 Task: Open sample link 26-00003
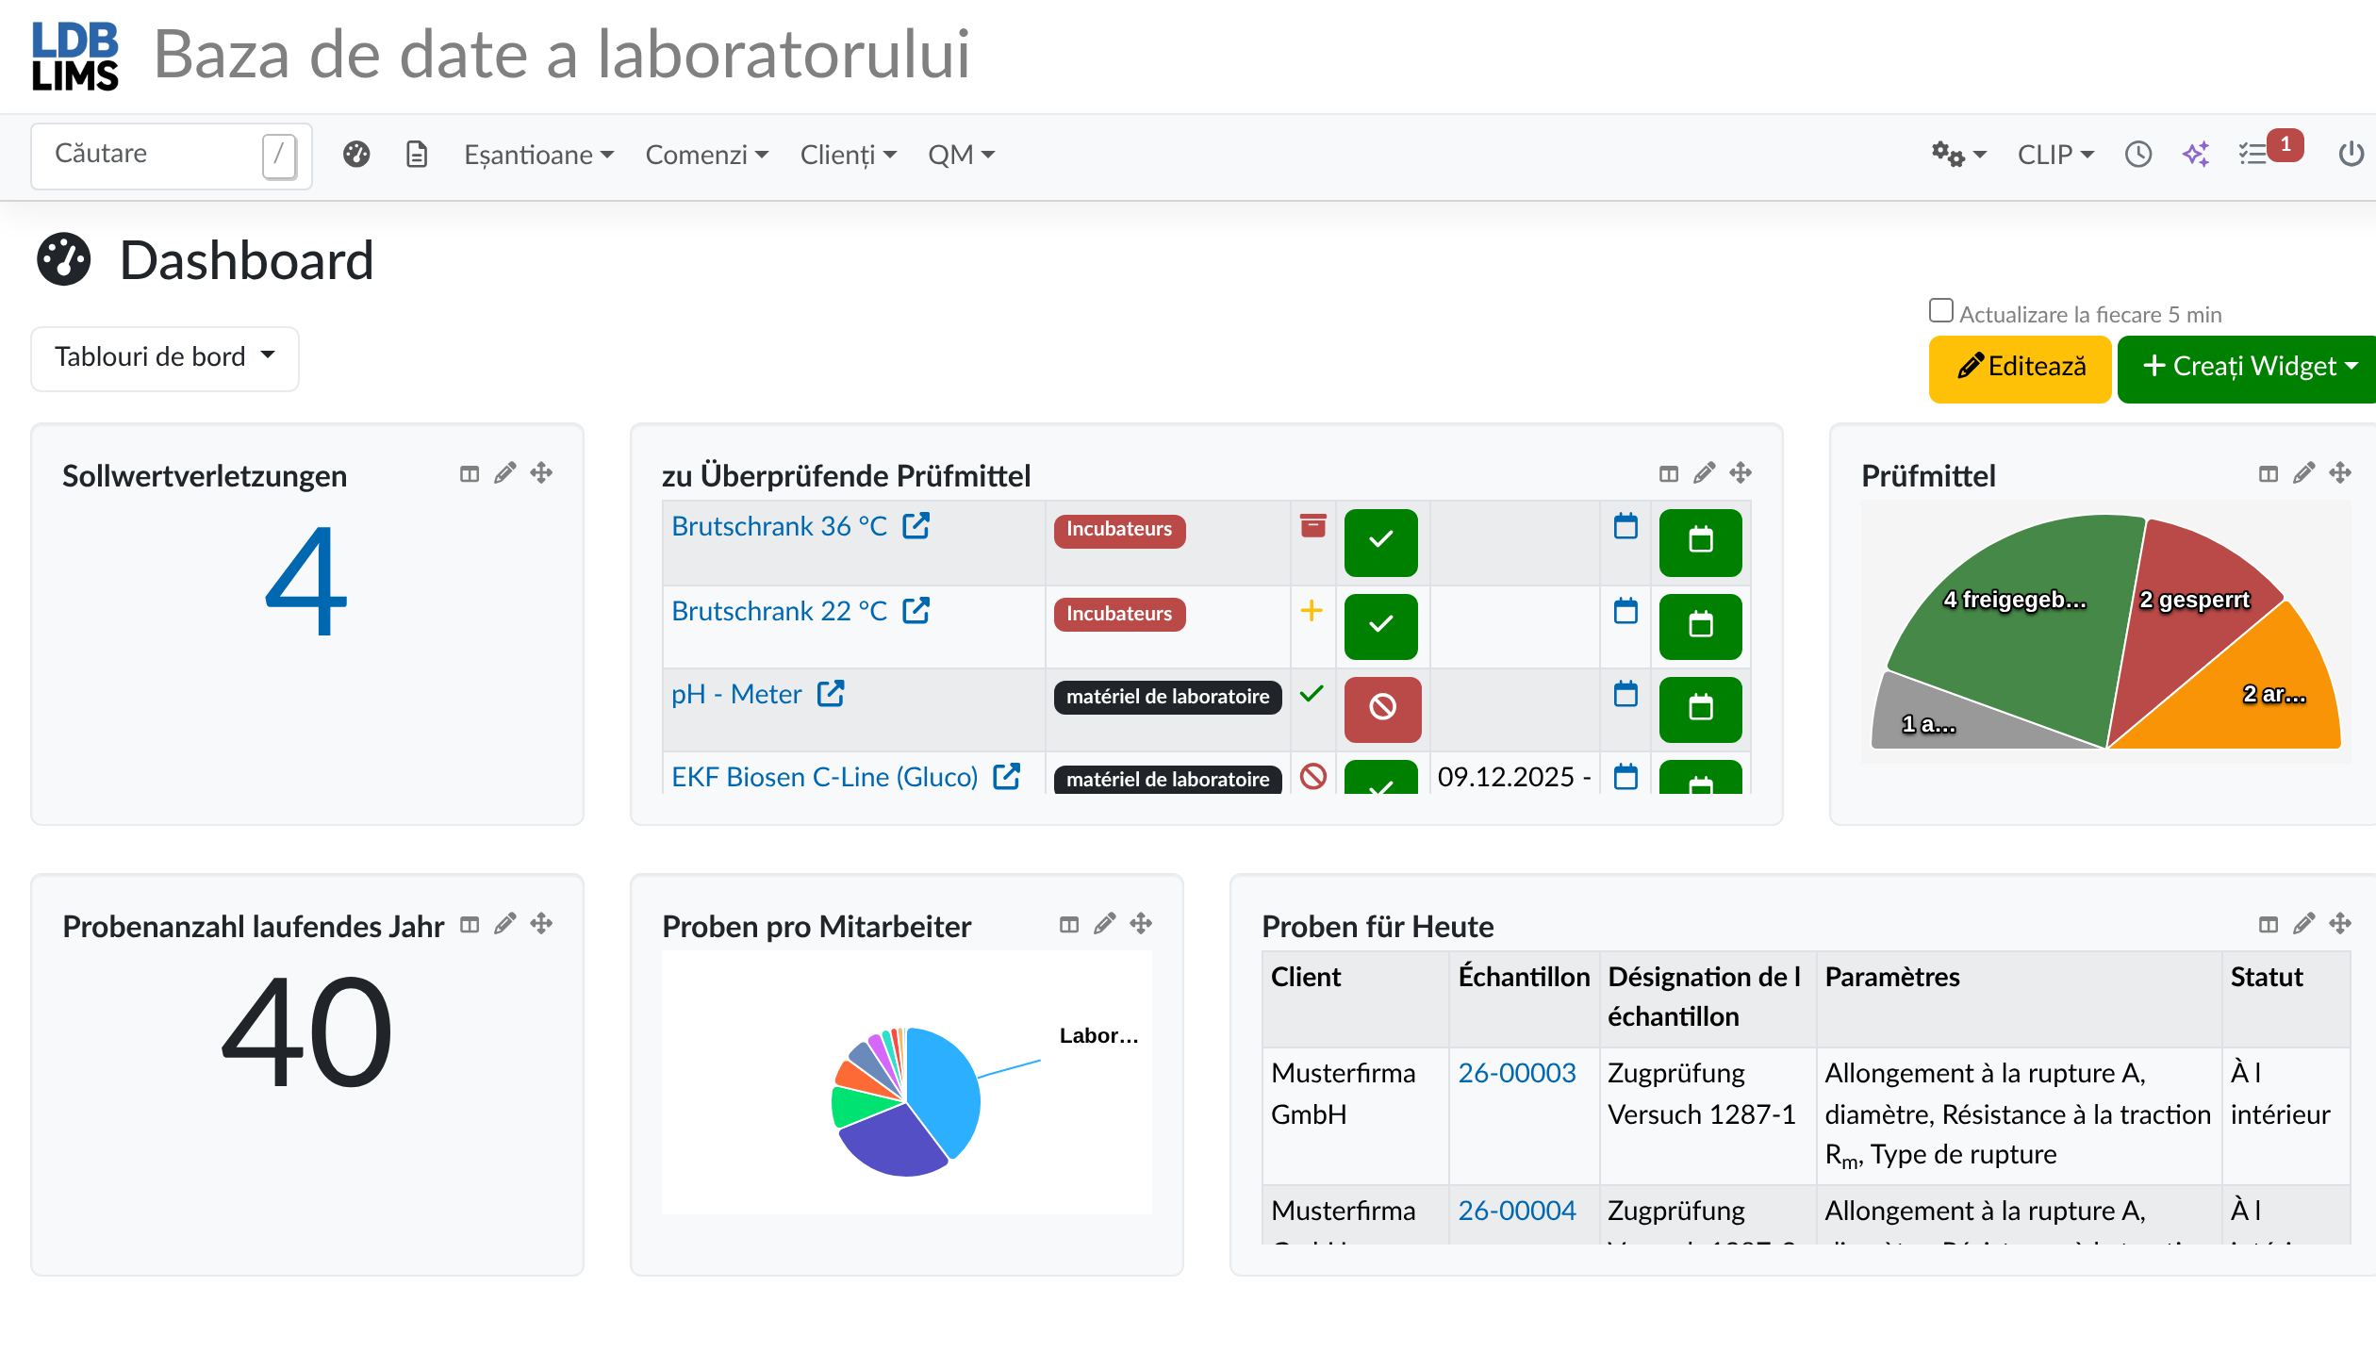click(x=1517, y=1073)
